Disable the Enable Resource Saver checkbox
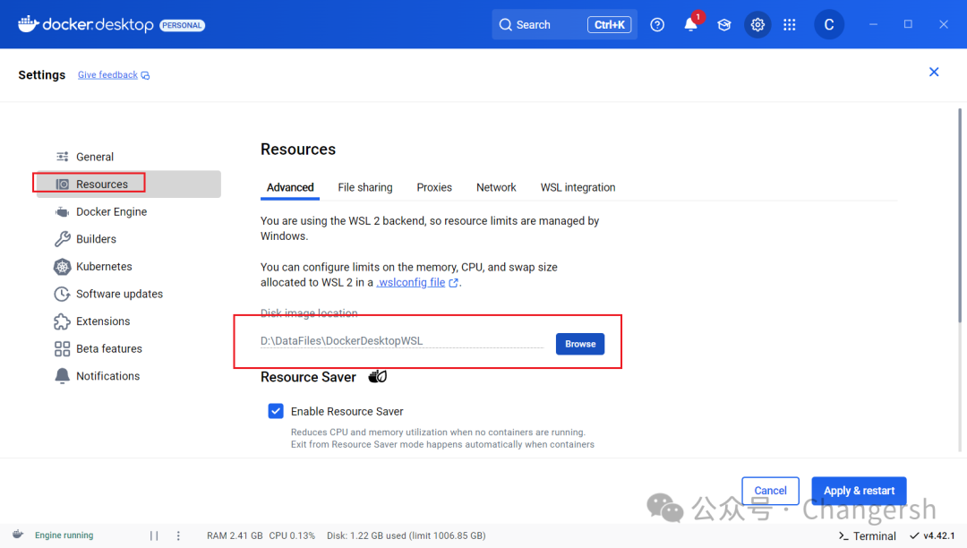The height and width of the screenshot is (548, 967). (x=276, y=411)
